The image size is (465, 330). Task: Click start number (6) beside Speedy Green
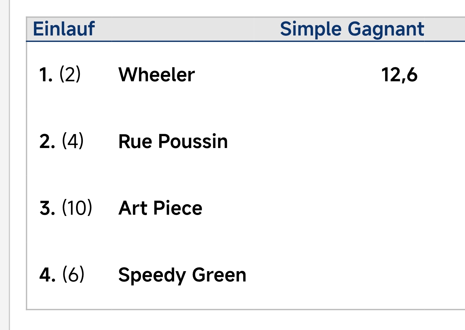73,274
